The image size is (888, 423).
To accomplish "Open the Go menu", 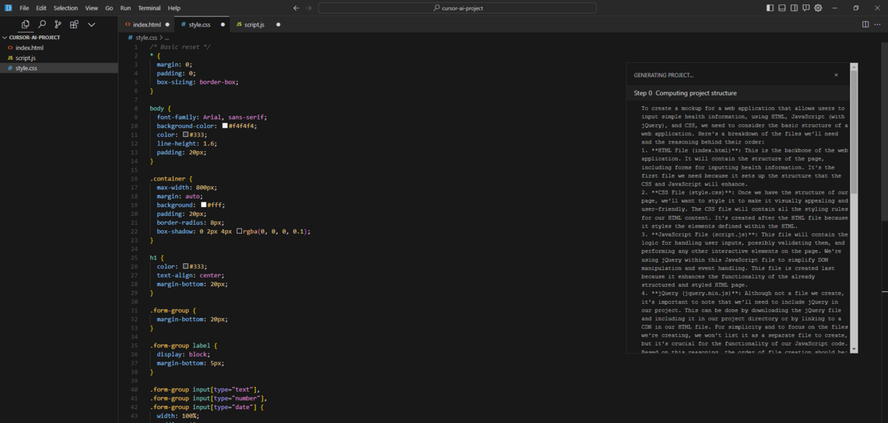I will click(110, 7).
